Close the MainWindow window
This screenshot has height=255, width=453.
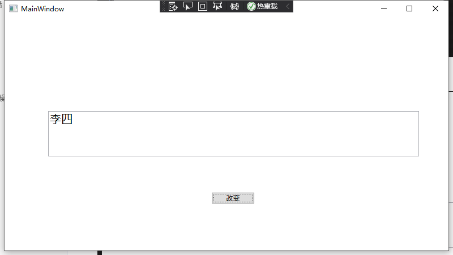click(435, 8)
